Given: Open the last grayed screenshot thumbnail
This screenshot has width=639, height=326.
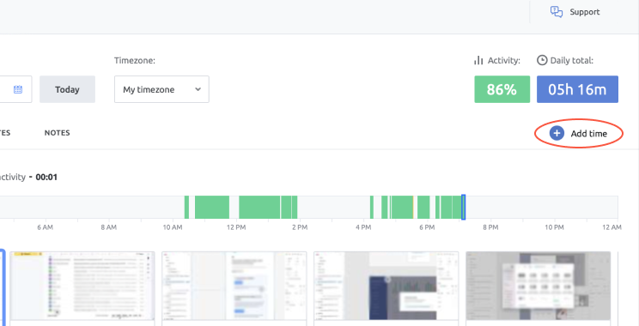Looking at the screenshot, I should click(x=538, y=286).
